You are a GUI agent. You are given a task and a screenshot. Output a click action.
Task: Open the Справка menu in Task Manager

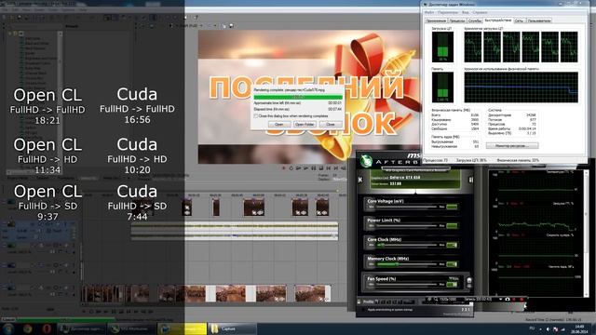click(481, 12)
